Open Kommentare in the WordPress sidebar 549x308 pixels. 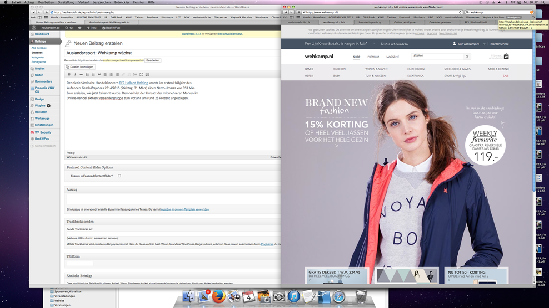tap(43, 81)
